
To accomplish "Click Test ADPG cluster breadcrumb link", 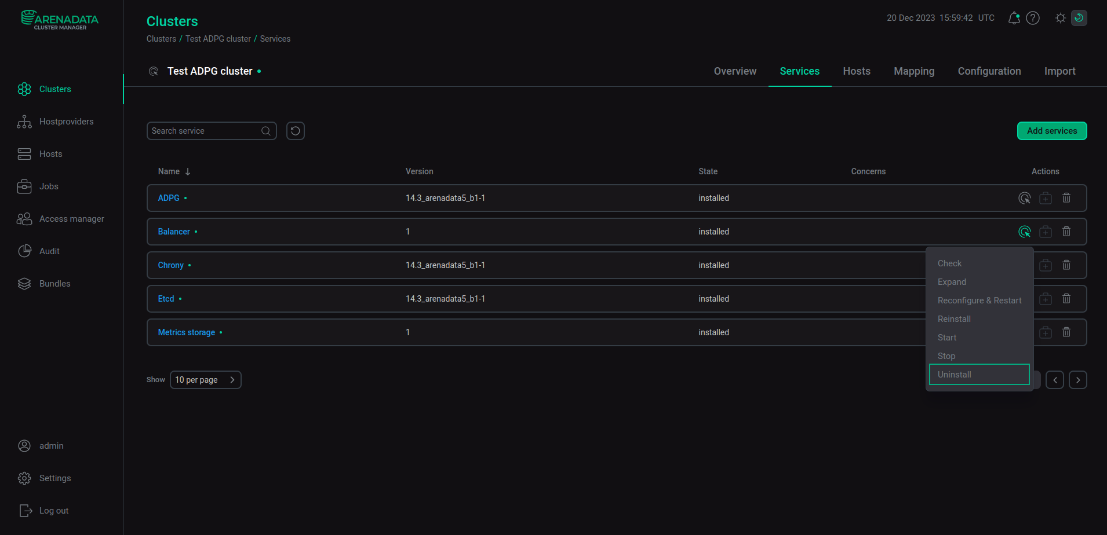I will [218, 39].
